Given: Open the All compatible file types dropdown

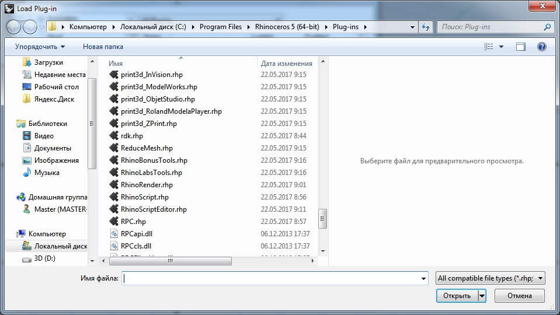Looking at the screenshot, I should (x=490, y=278).
